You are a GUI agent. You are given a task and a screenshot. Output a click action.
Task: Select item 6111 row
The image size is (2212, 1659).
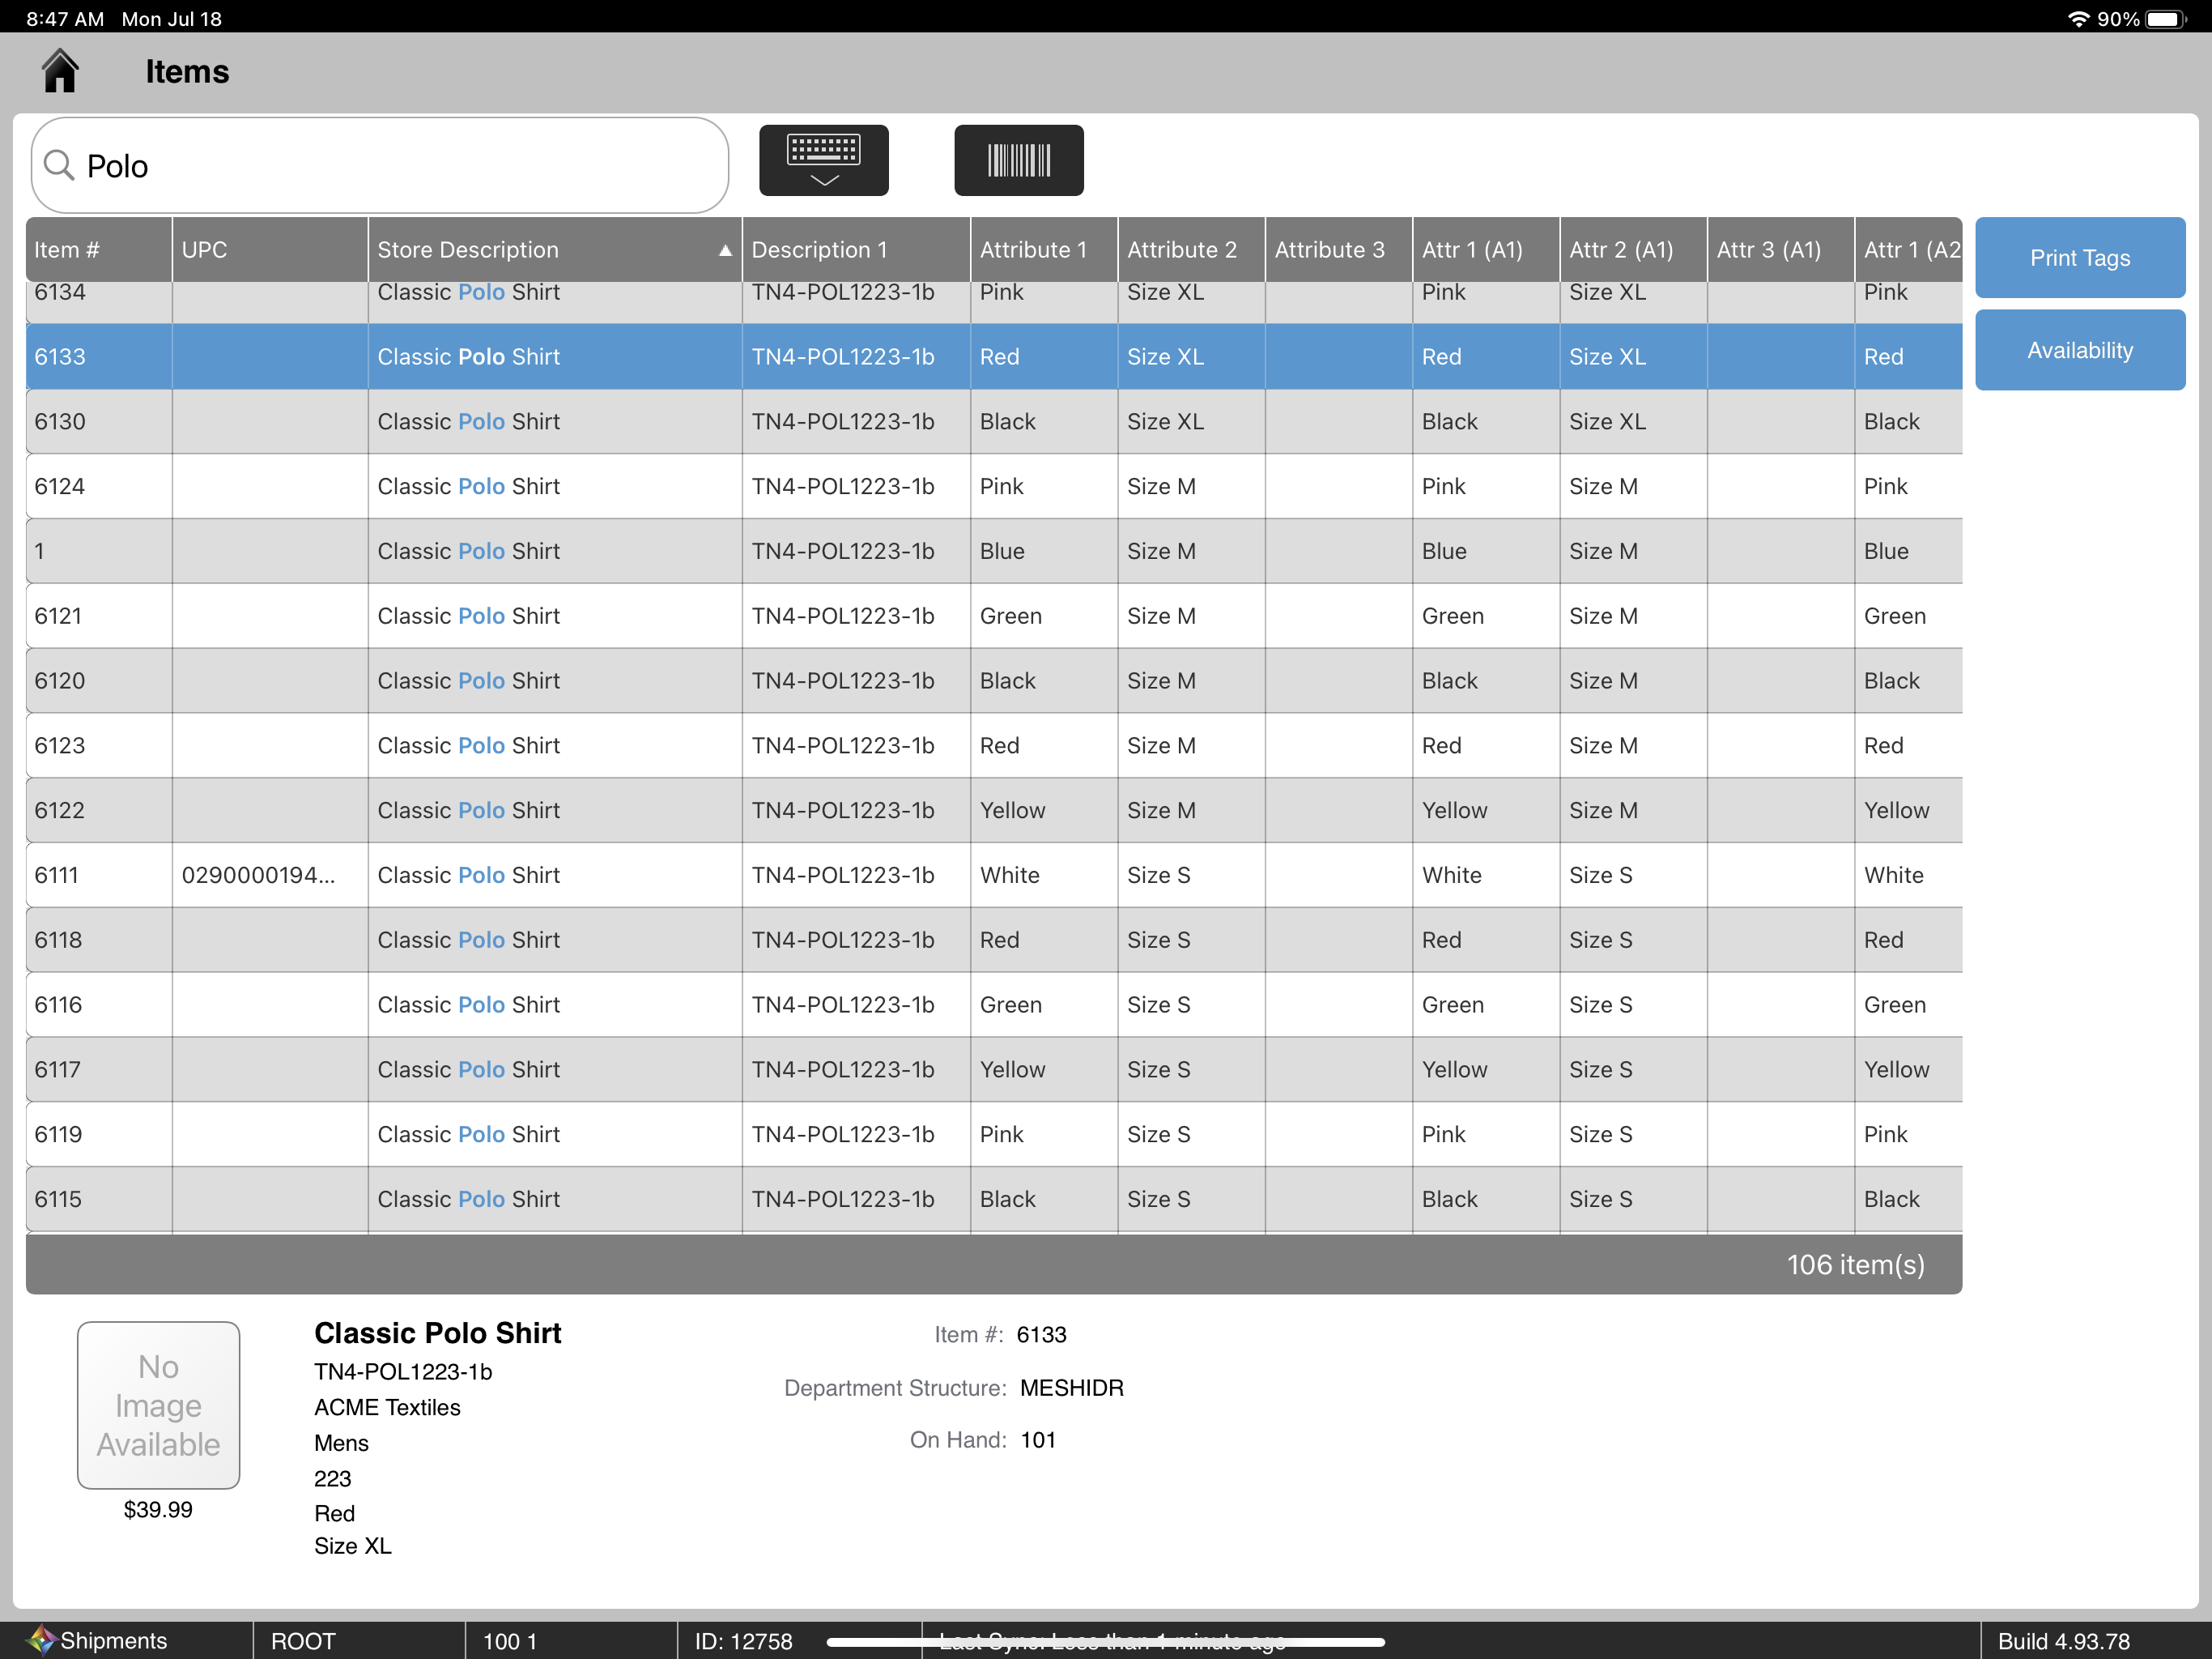(994, 875)
